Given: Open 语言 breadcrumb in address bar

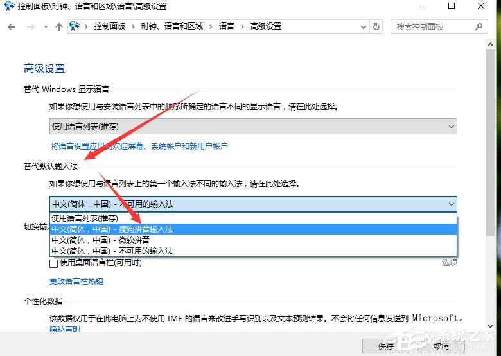Looking at the screenshot, I should pos(226,26).
